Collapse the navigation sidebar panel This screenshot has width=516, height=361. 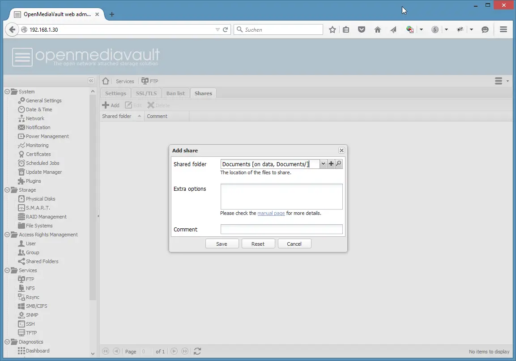pos(91,81)
